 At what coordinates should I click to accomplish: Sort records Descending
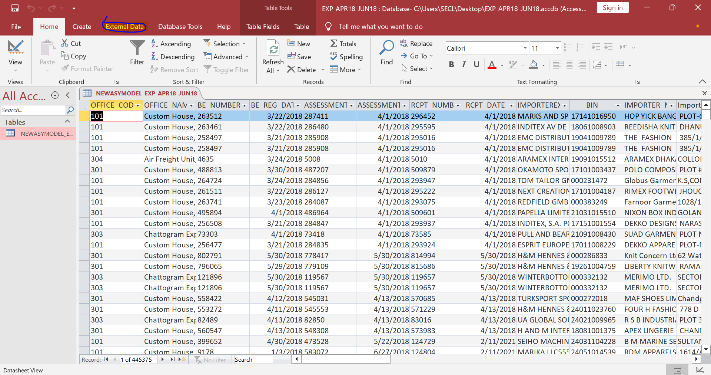(173, 57)
